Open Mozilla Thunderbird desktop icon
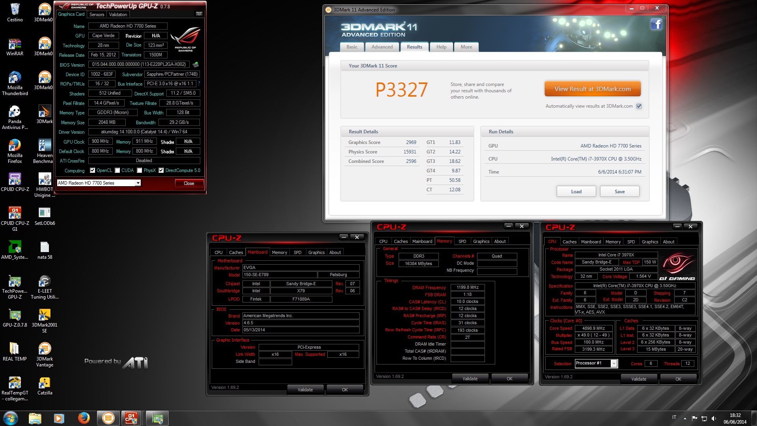 (x=15, y=84)
